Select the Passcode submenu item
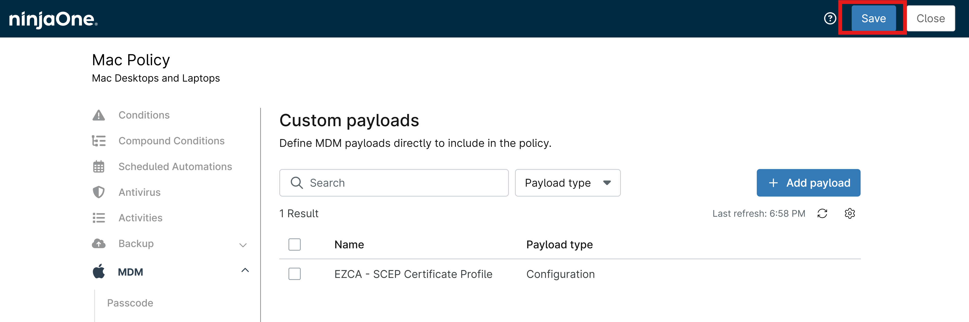This screenshot has height=322, width=969. point(130,303)
